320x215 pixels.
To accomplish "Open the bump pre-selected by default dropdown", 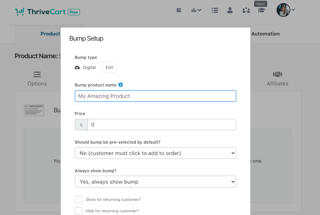I will click(x=155, y=153).
